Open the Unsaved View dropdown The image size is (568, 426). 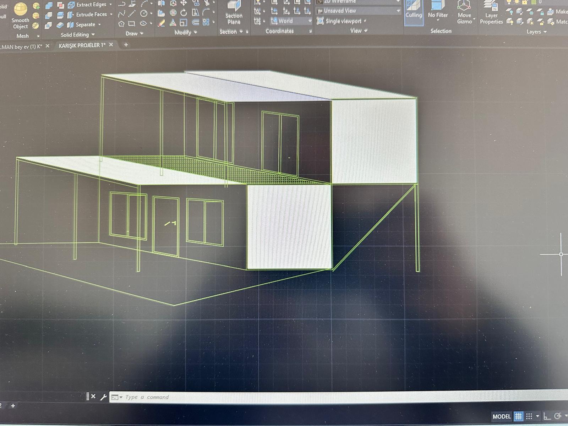[x=359, y=11]
